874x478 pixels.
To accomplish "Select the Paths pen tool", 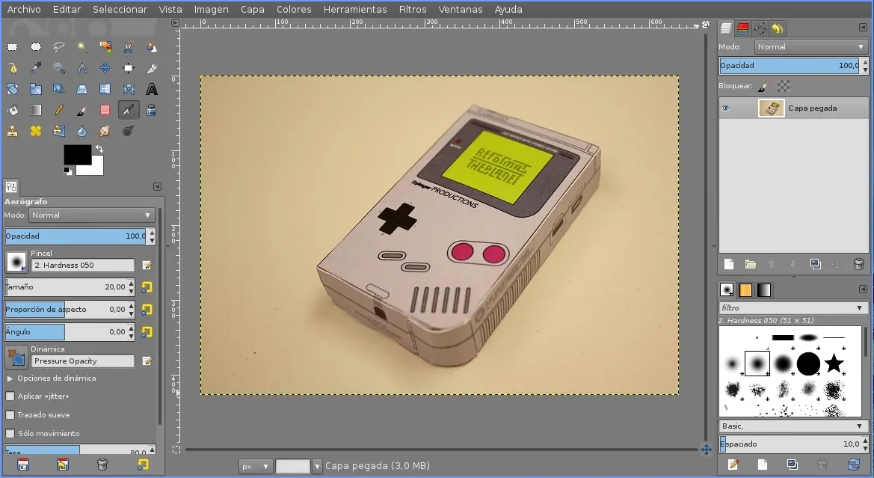I will 12,68.
